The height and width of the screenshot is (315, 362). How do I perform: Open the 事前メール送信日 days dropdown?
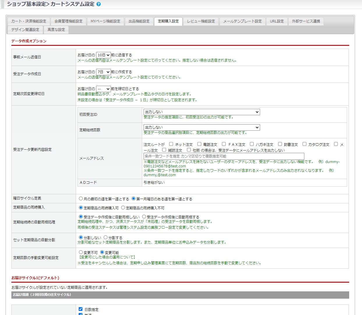coord(103,55)
